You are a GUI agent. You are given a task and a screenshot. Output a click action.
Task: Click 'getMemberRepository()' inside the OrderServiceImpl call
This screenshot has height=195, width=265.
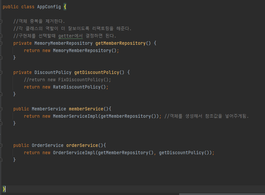pyautogui.click(x=126, y=153)
